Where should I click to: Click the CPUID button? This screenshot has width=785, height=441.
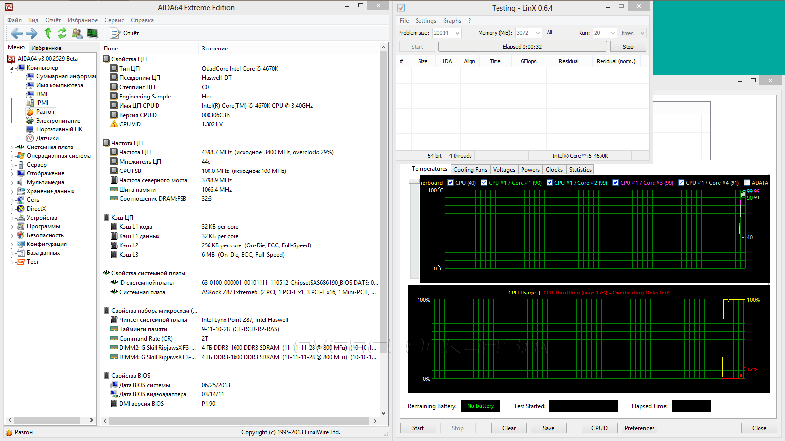click(599, 428)
